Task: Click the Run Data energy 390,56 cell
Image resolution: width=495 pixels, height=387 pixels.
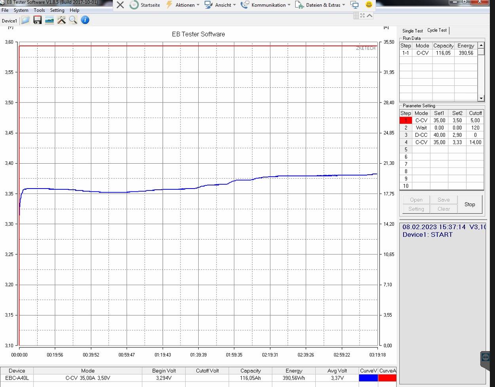Action: click(466, 53)
